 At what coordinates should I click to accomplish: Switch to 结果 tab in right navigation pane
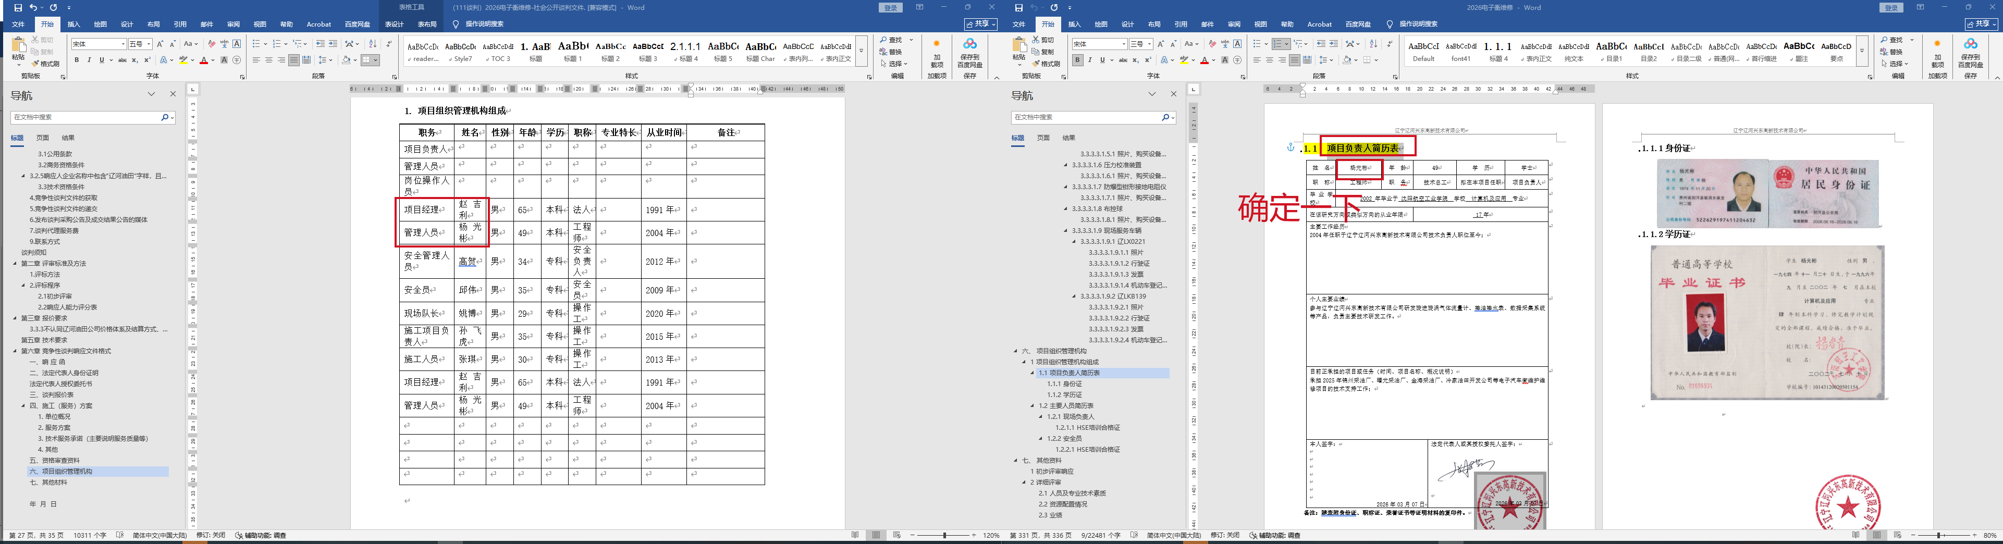tap(1069, 138)
